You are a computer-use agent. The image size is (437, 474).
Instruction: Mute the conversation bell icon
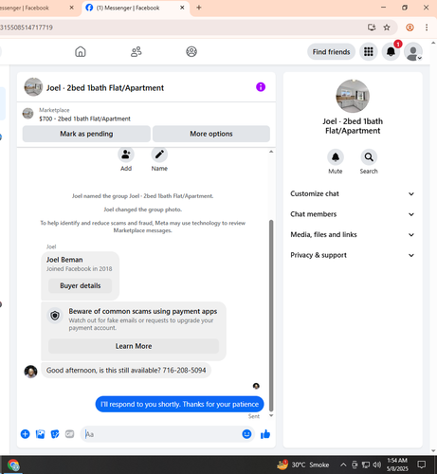336,157
